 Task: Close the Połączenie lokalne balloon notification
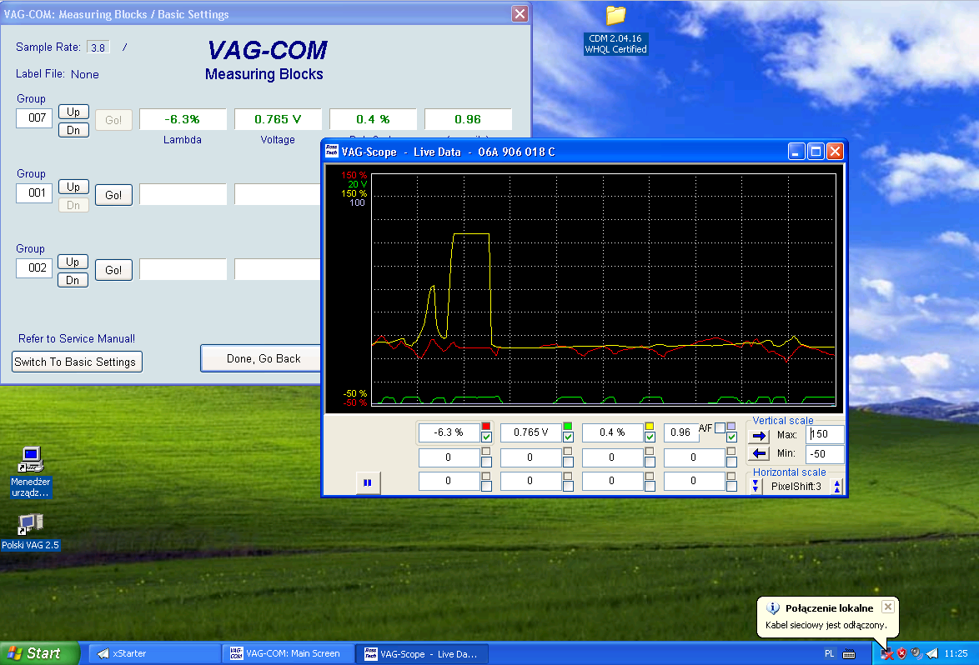(x=888, y=607)
